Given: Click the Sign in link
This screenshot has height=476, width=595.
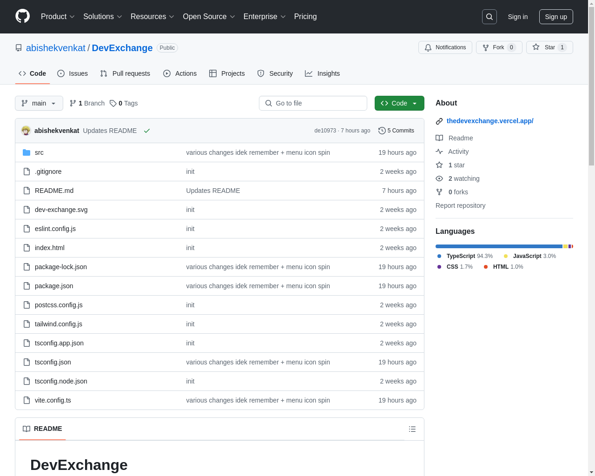Looking at the screenshot, I should point(518,17).
